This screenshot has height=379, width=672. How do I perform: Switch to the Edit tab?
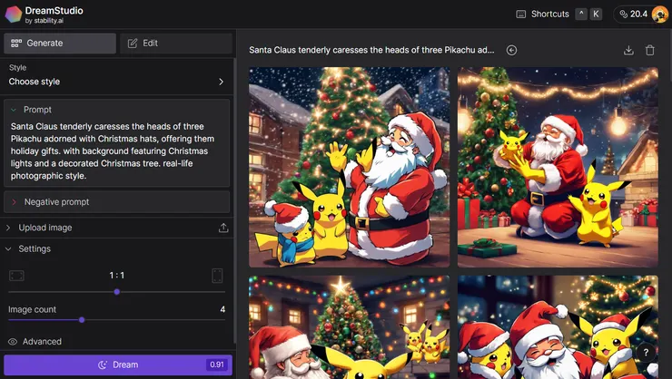point(176,44)
